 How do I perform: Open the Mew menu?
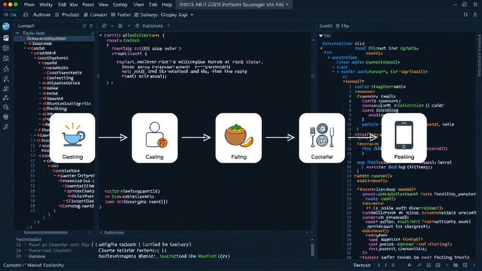(29, 5)
